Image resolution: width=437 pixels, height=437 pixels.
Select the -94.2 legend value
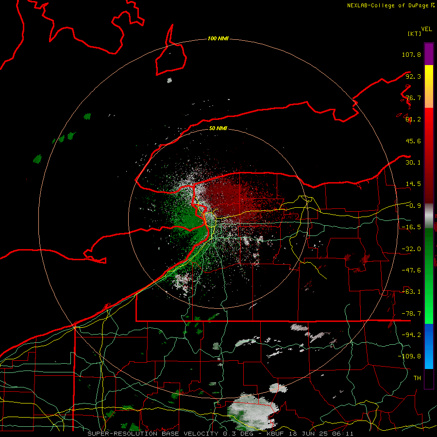click(411, 335)
